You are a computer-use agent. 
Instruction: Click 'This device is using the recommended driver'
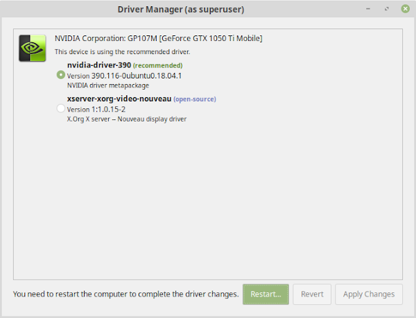pos(122,51)
